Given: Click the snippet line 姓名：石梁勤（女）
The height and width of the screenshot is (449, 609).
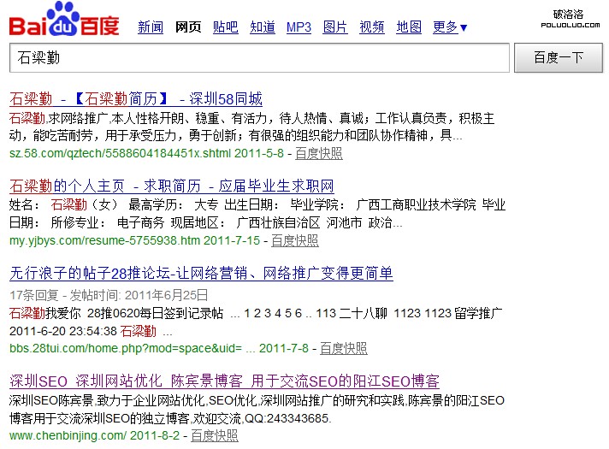Looking at the screenshot, I should (63, 204).
